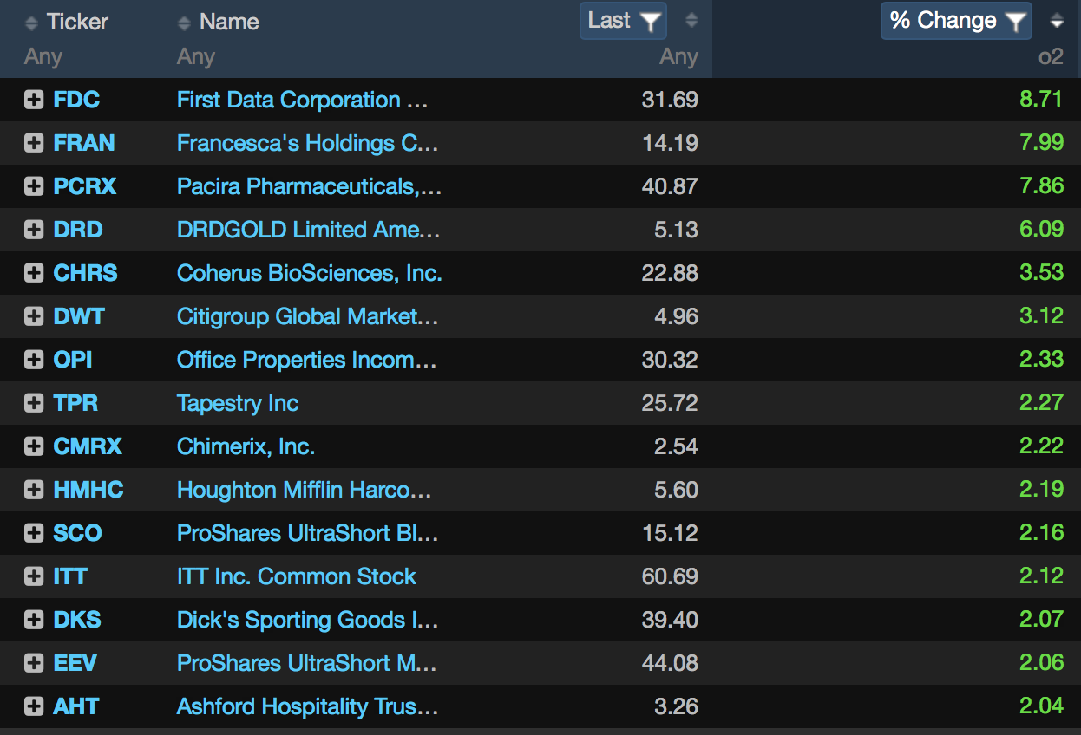Open DRDGOLD Limited name link

click(308, 230)
